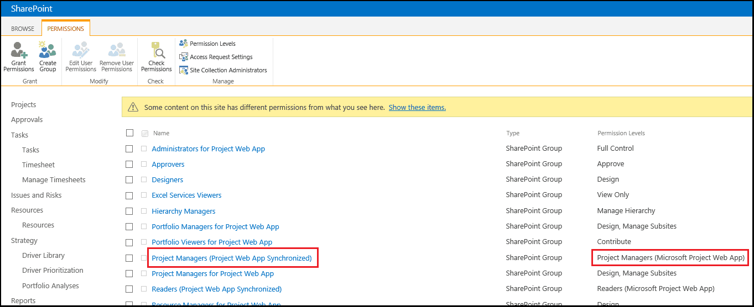Image resolution: width=754 pixels, height=307 pixels.
Task: Toggle the select-all checkbox in the header row
Action: pyautogui.click(x=129, y=133)
